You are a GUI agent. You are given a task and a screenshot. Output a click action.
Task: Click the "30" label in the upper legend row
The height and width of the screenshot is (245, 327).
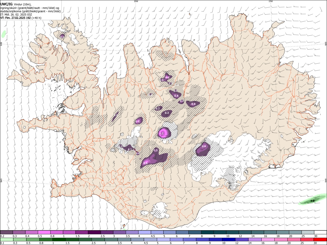click(316, 236)
